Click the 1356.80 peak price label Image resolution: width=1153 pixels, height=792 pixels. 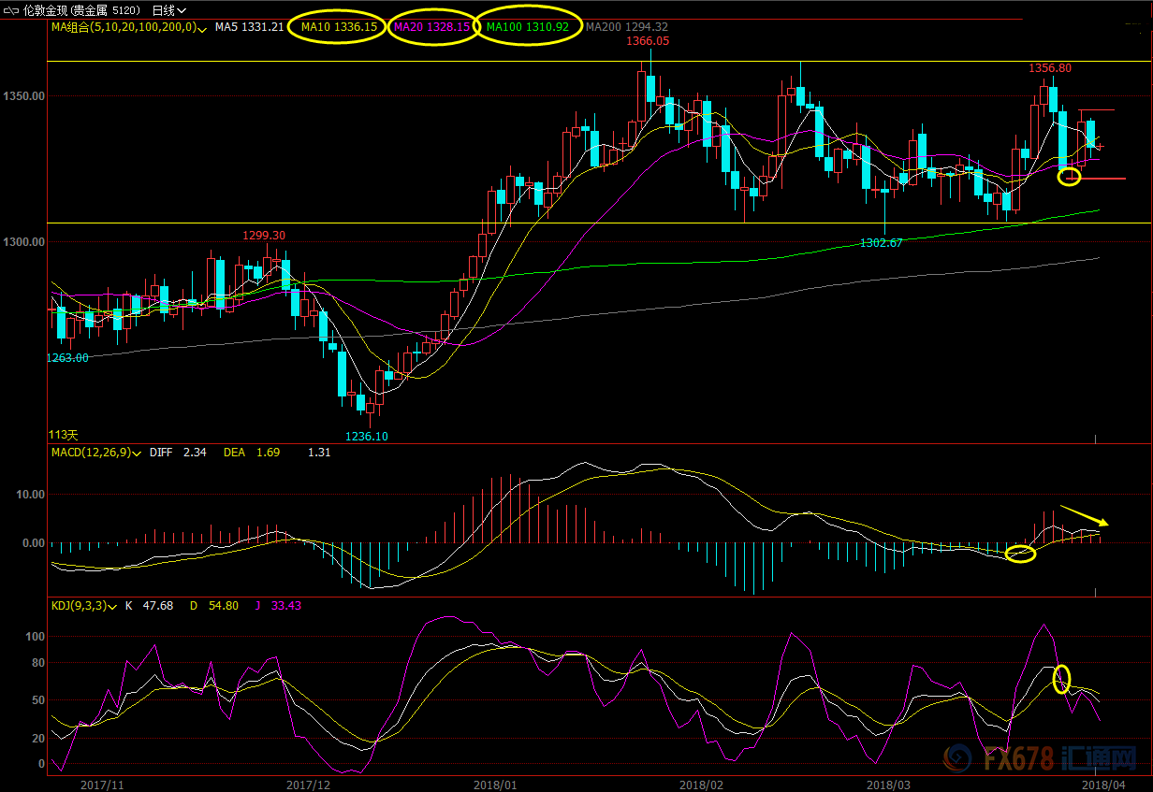[x=1050, y=68]
